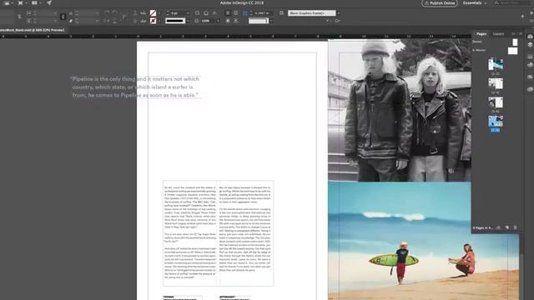Switch to the Pages panel tab

click(x=481, y=33)
